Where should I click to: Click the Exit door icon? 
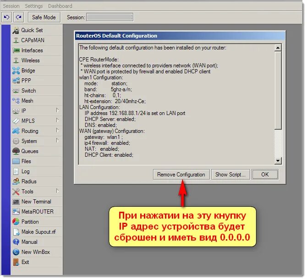[x=16, y=262]
